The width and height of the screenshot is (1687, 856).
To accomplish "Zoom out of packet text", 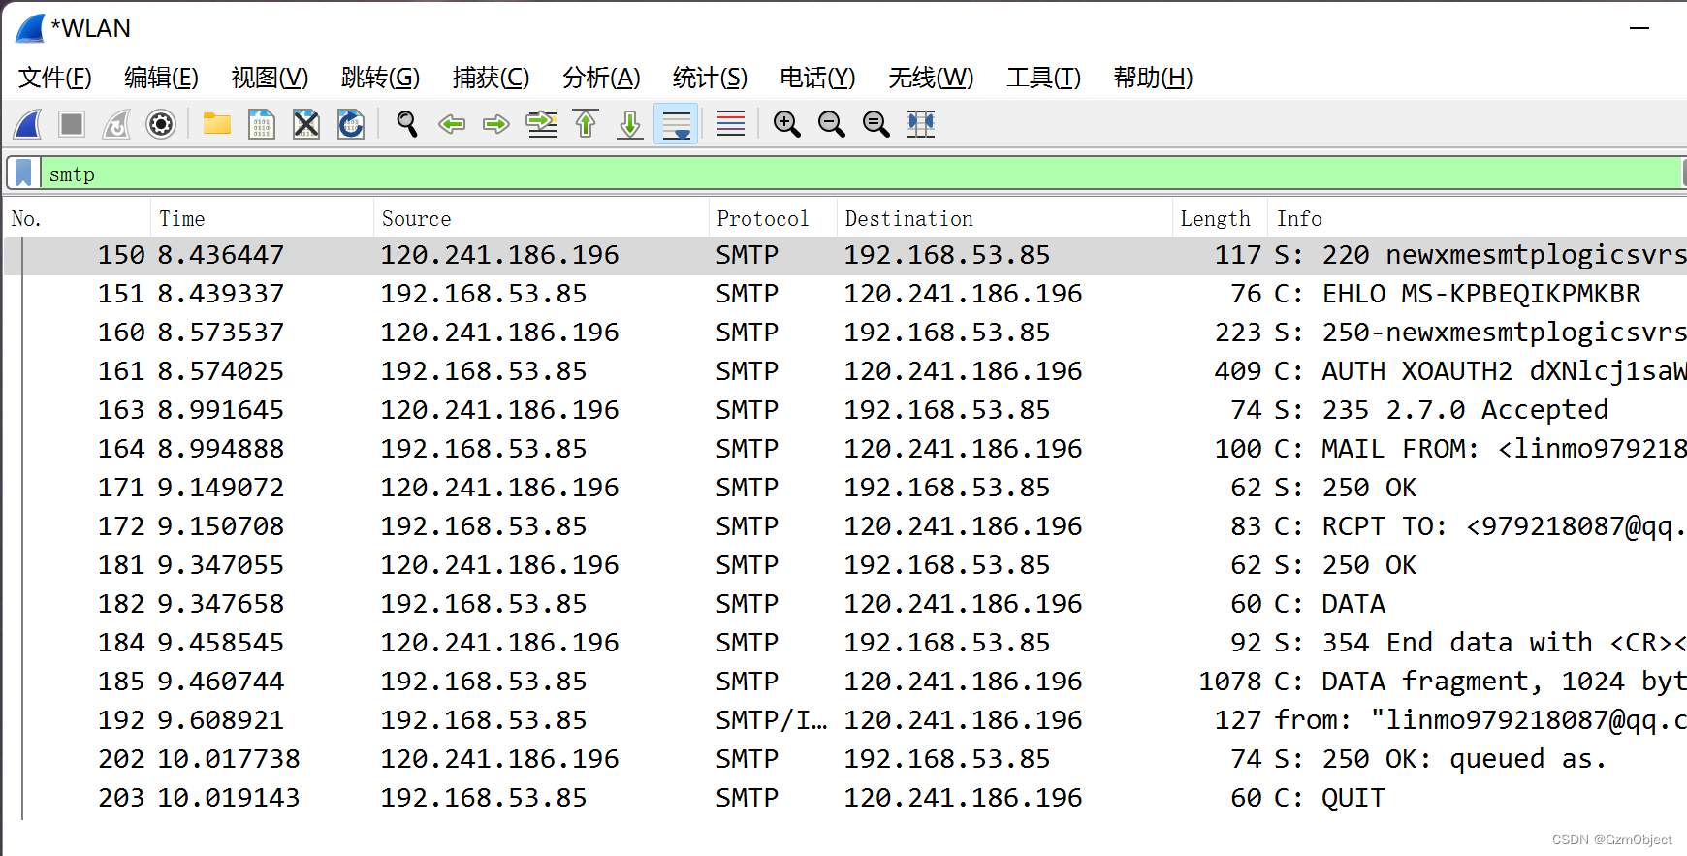I will (831, 124).
